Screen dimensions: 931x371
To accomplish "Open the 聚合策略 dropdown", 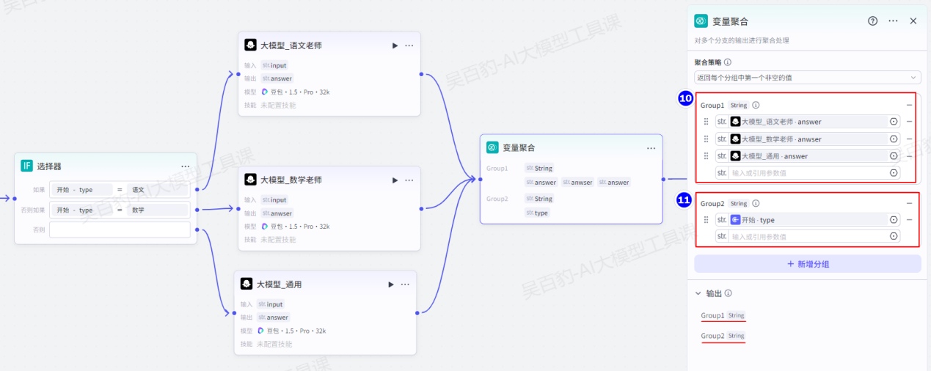I will [x=807, y=77].
